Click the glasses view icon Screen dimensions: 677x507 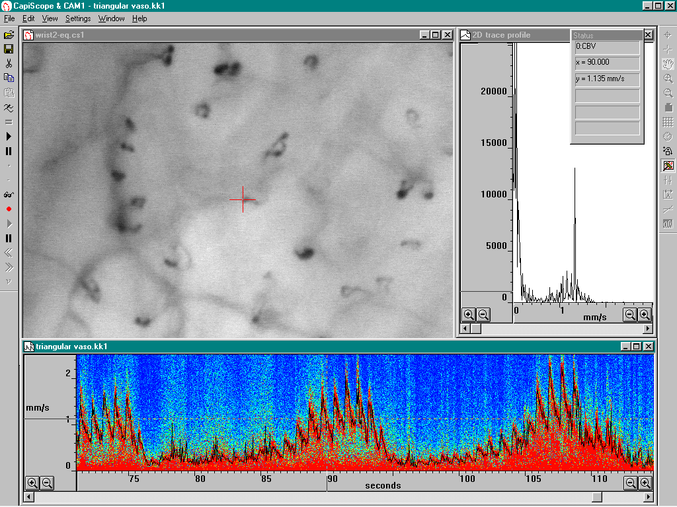[9, 195]
